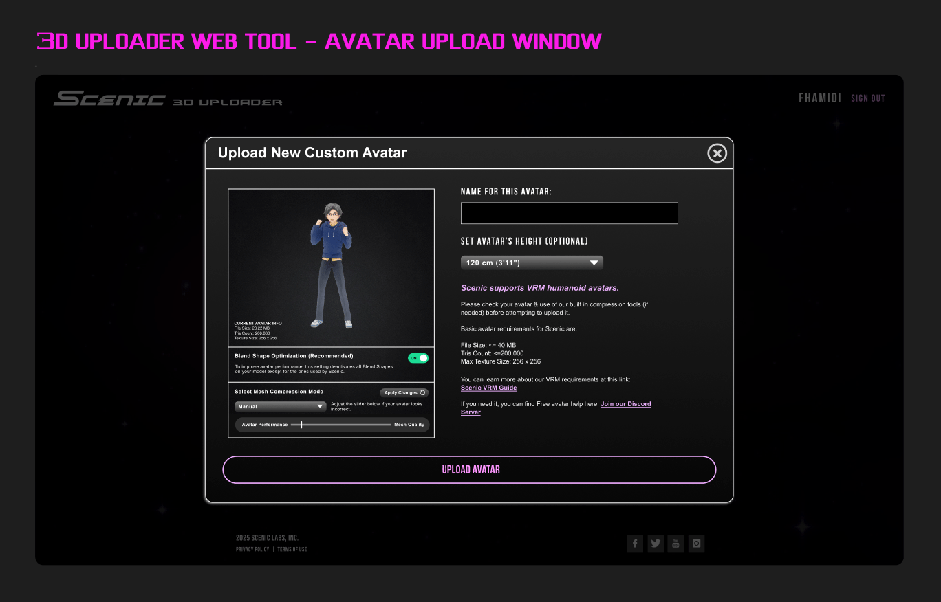941x602 pixels.
Task: Click the mesh quality slider handle
Action: click(x=301, y=425)
